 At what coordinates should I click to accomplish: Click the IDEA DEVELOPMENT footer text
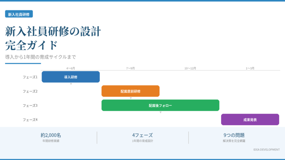266,150
